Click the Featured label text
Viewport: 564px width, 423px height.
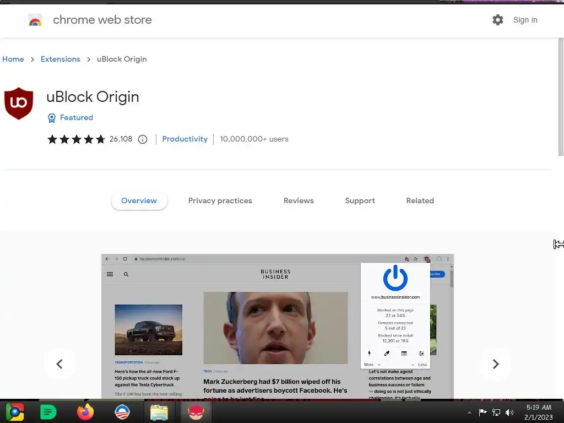tap(76, 117)
